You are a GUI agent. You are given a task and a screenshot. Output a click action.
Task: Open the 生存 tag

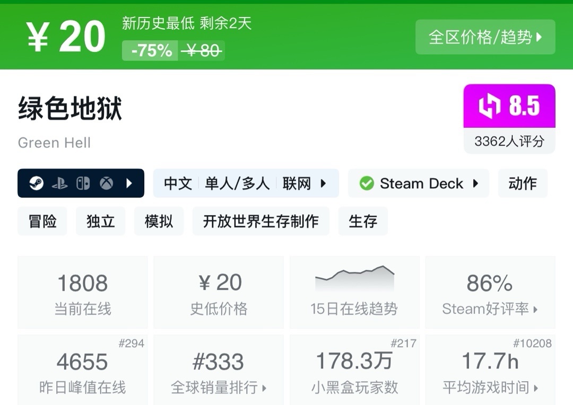(363, 221)
